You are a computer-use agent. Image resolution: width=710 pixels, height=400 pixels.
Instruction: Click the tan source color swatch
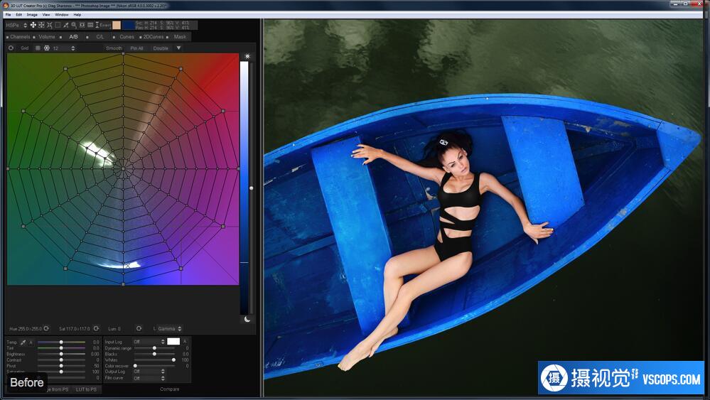[117, 25]
